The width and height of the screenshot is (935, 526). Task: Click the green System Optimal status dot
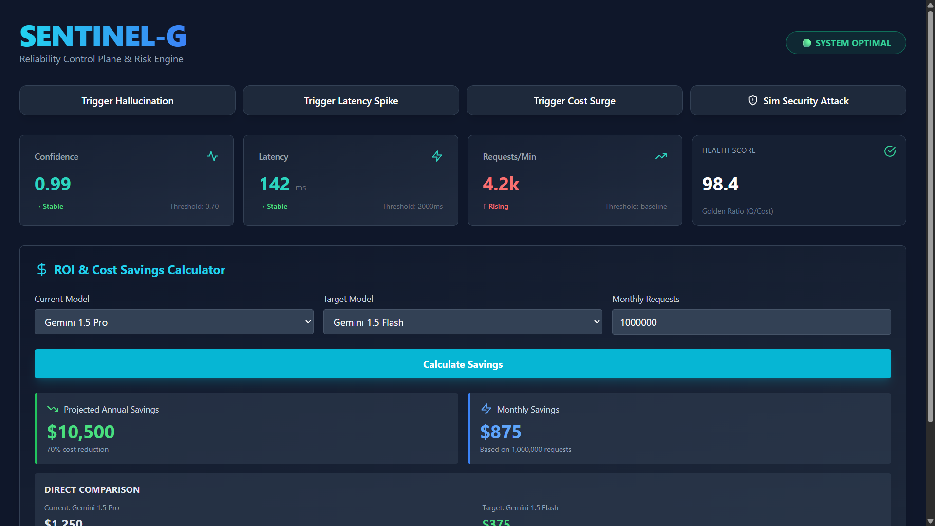point(806,43)
